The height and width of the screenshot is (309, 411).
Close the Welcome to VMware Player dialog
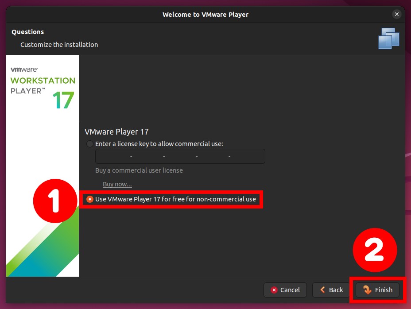(396, 14)
